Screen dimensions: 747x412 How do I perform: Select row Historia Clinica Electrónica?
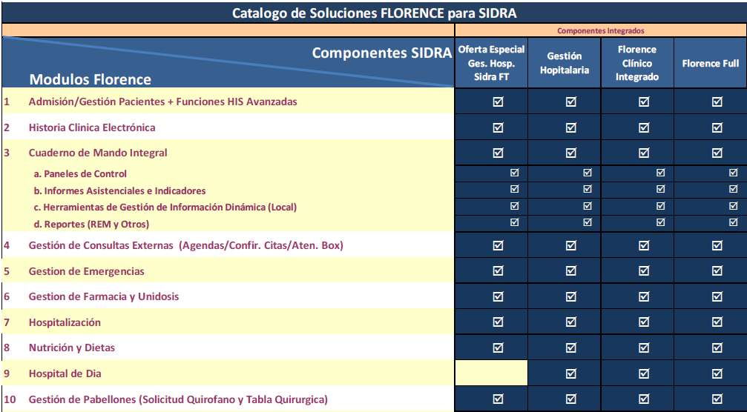(x=228, y=127)
